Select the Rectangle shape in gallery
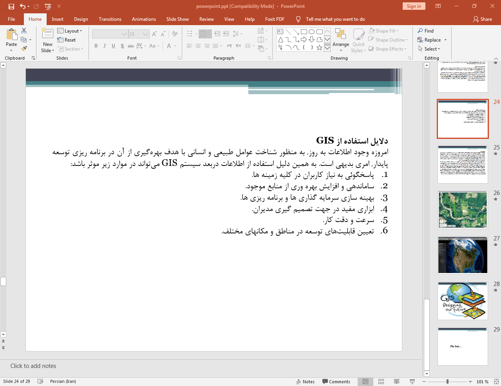Viewport: 501px width, 386px height. [304, 32]
